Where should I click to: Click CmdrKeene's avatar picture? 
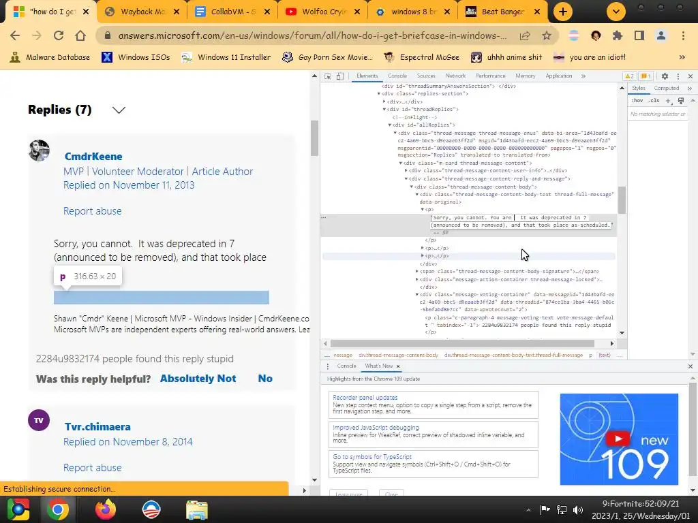(39, 150)
